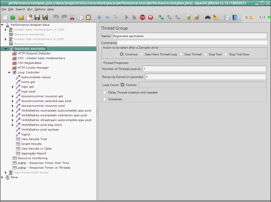
Task: Click the Number of Threads input field
Action: [204, 69]
